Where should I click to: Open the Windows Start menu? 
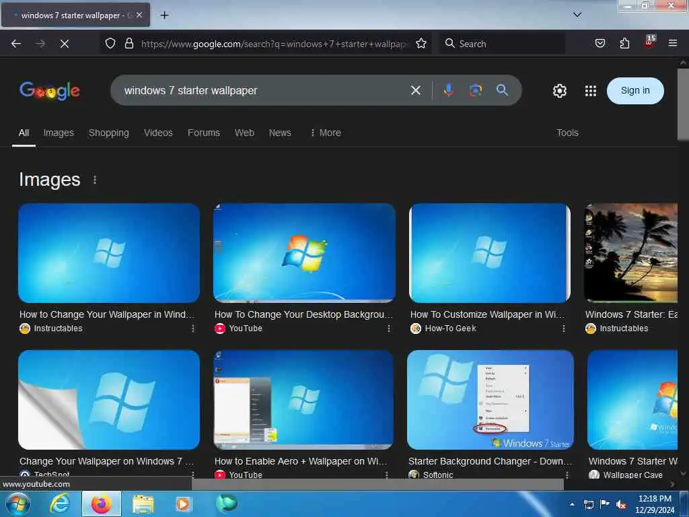click(x=18, y=504)
